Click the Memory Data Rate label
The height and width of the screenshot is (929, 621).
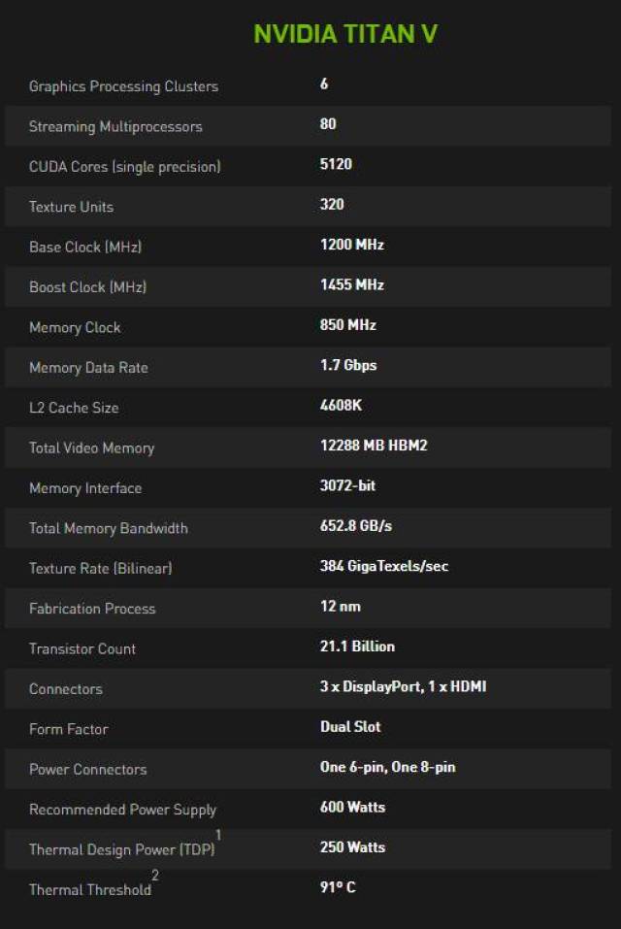88,368
